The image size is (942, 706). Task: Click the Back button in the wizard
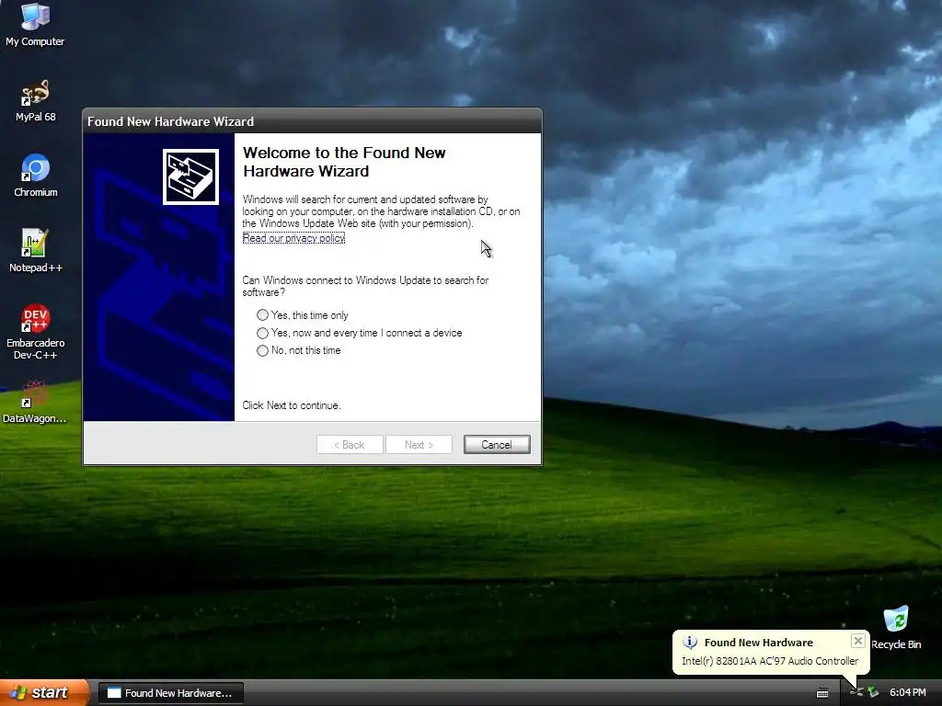pos(350,444)
